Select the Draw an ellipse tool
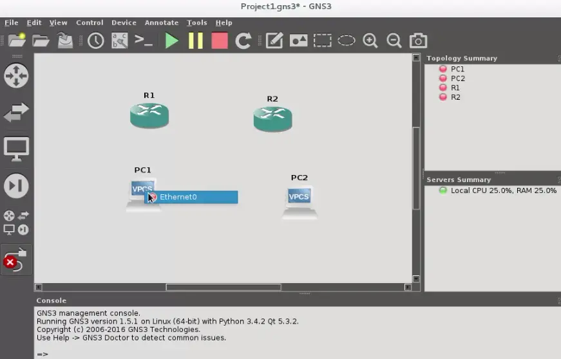 347,41
